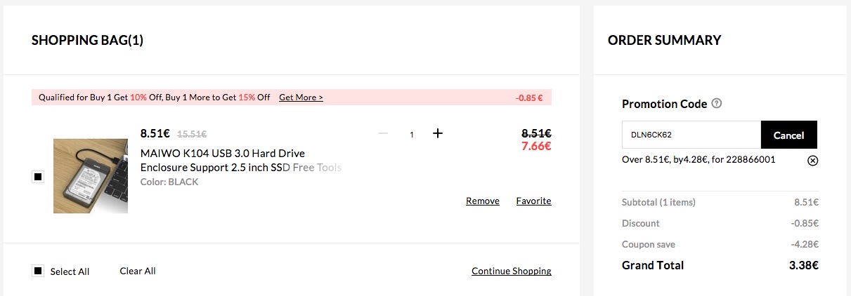Open the Get More > promotion link
The height and width of the screenshot is (296, 851).
(x=301, y=97)
